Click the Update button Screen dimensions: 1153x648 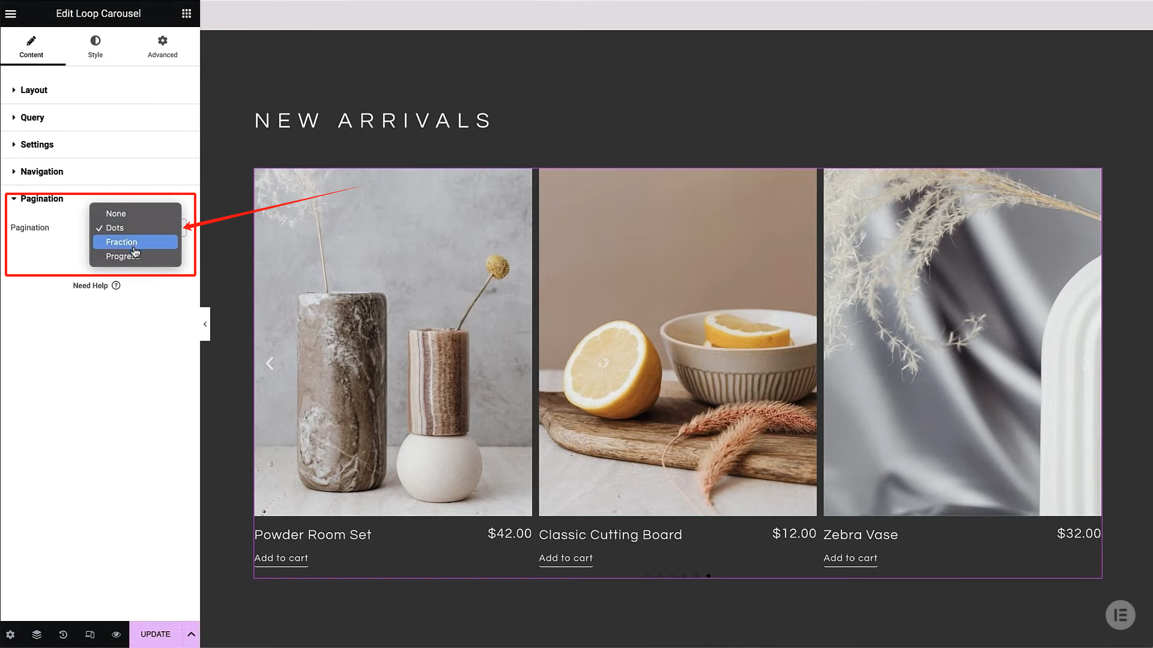156,634
